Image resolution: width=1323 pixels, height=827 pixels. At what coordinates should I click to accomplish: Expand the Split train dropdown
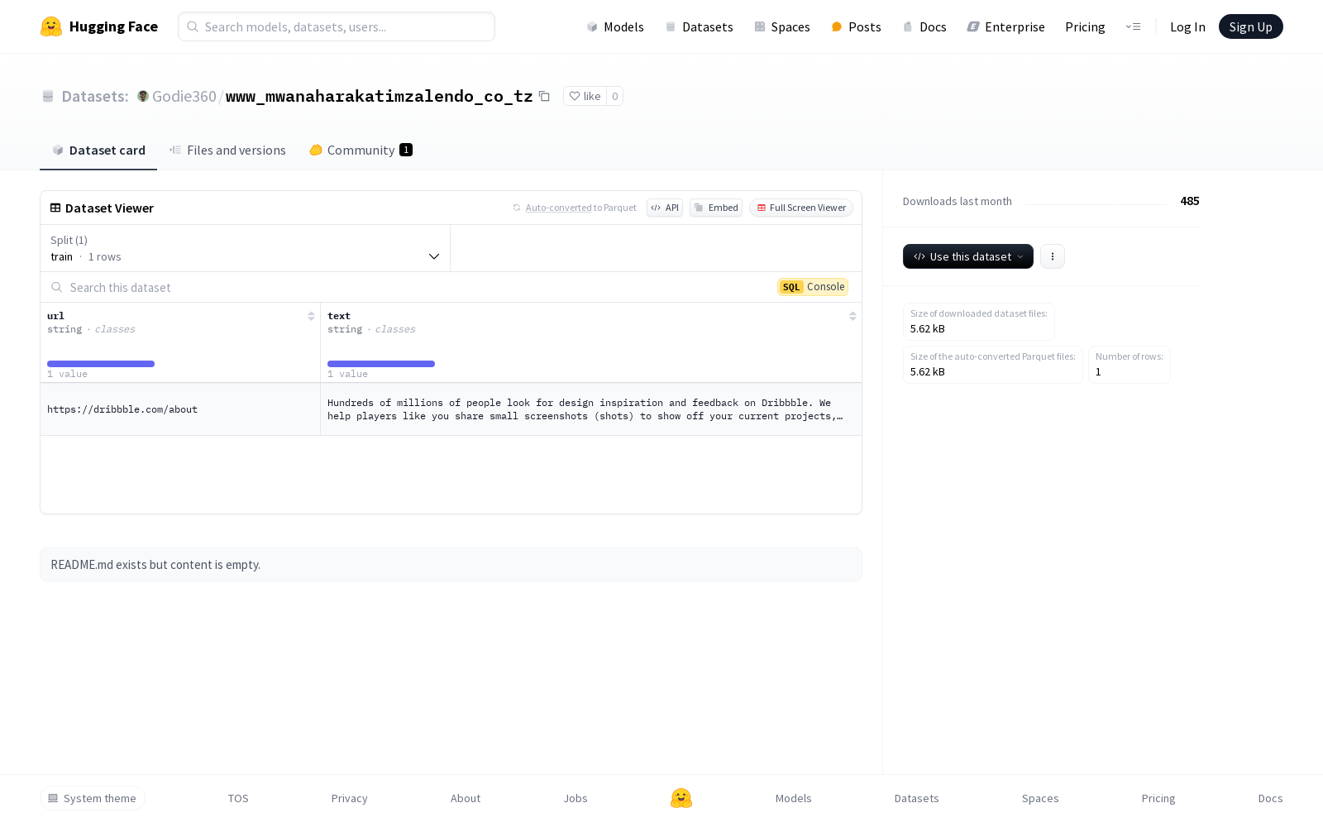[245, 248]
